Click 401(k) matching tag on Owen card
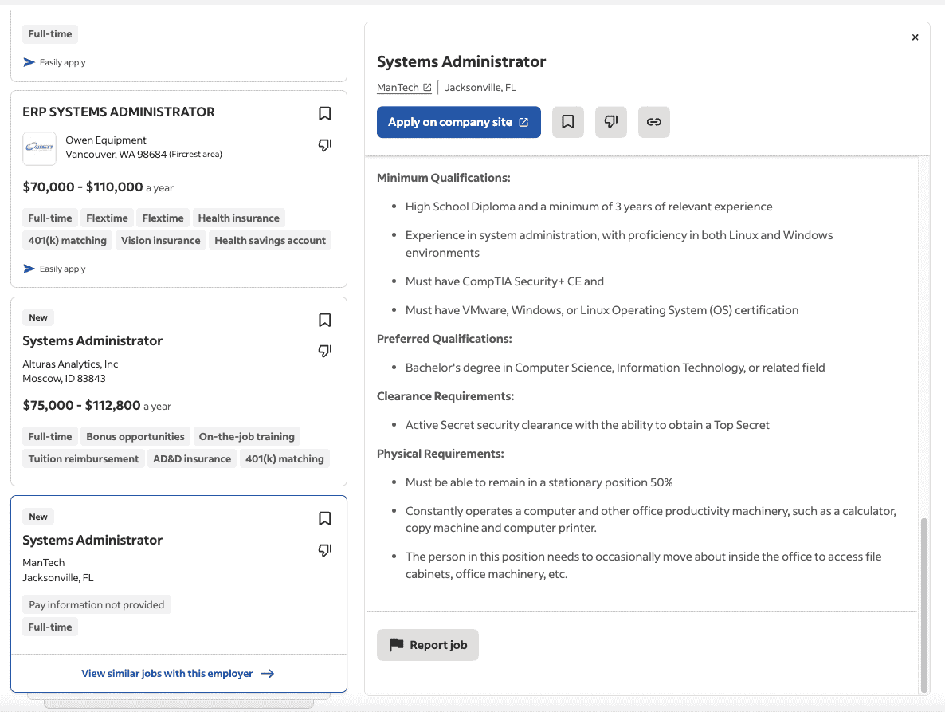945x712 pixels. 68,241
